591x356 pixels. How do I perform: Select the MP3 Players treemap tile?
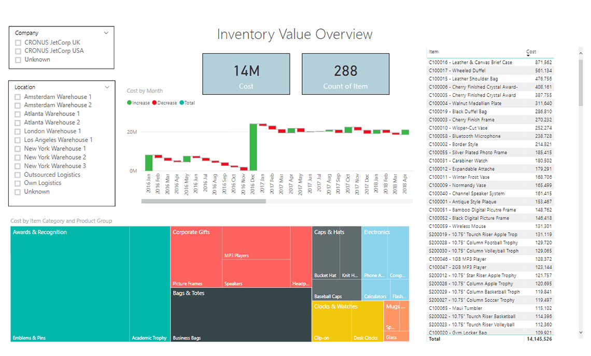256,243
